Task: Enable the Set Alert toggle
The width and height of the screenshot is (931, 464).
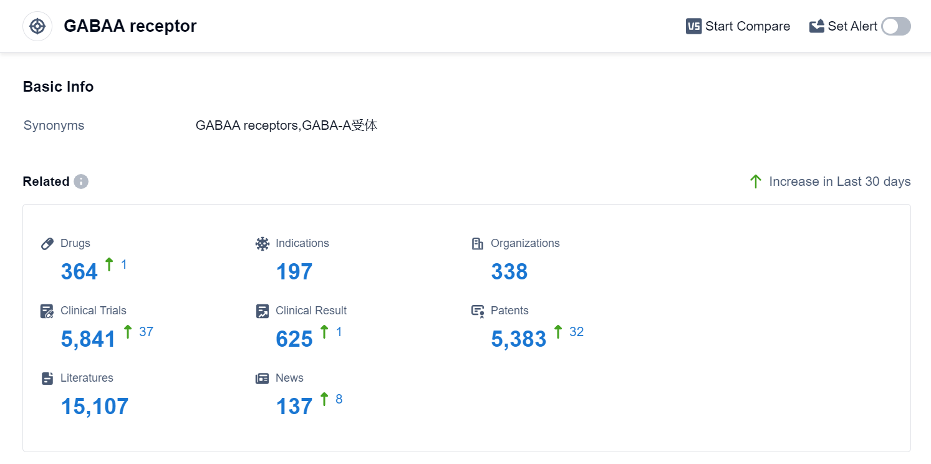Action: click(895, 26)
